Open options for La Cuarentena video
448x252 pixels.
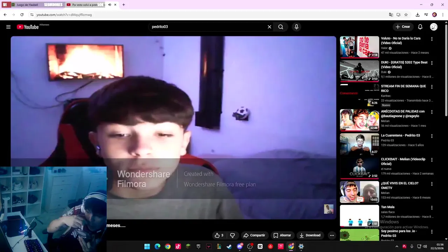(432, 136)
